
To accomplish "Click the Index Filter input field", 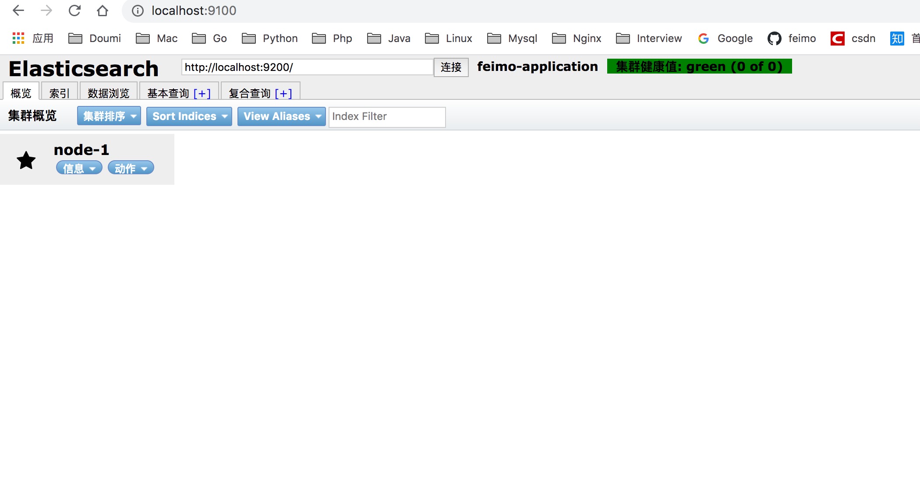I will tap(387, 116).
